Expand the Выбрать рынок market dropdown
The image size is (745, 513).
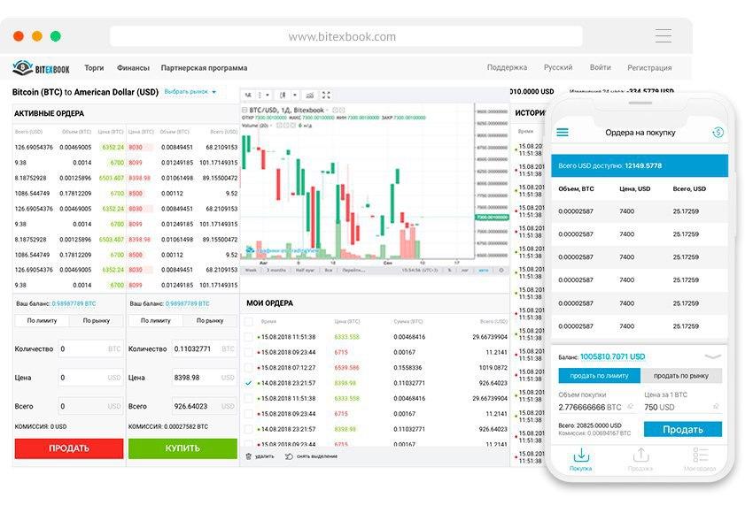point(190,92)
